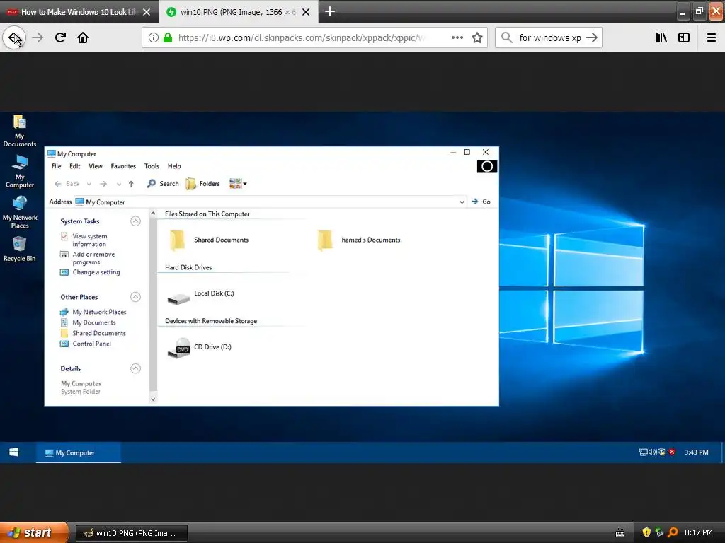Click the Search toolbar button in picture
725x543 pixels.
click(163, 184)
